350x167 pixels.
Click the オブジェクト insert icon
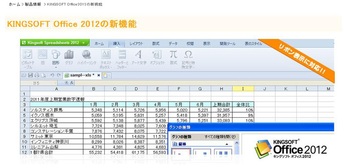[x=157, y=57]
